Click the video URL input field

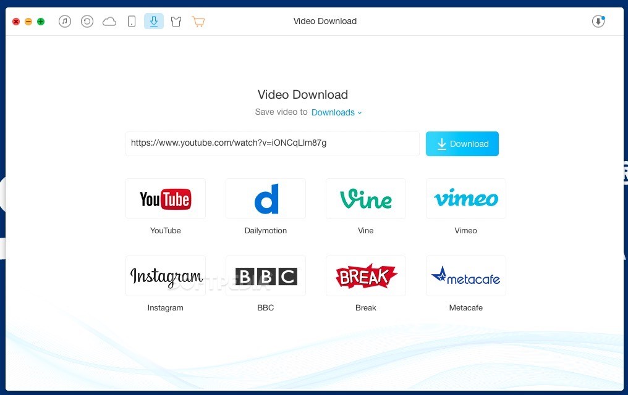click(273, 144)
